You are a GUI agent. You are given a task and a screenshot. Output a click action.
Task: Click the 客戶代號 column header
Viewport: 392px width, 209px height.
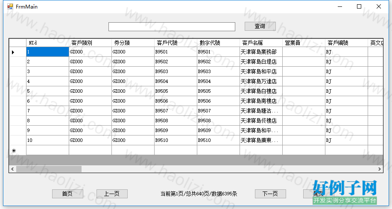tap(176, 43)
